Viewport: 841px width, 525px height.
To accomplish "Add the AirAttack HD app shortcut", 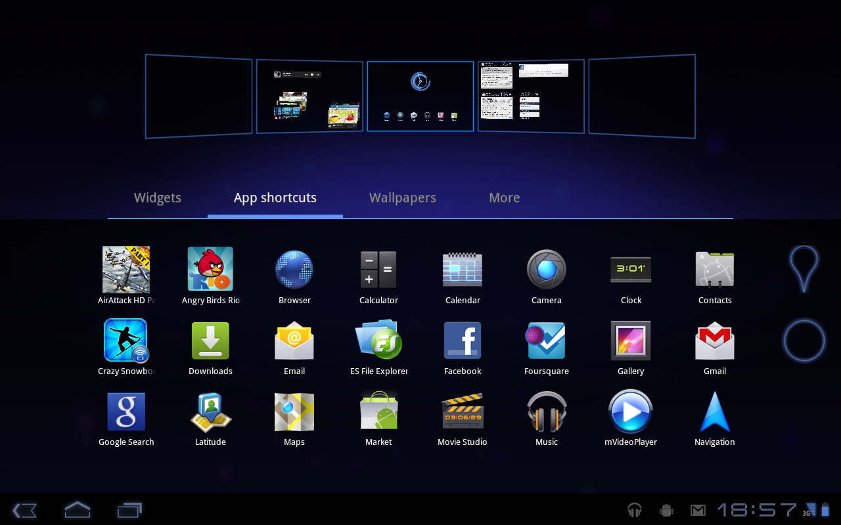I will point(126,270).
